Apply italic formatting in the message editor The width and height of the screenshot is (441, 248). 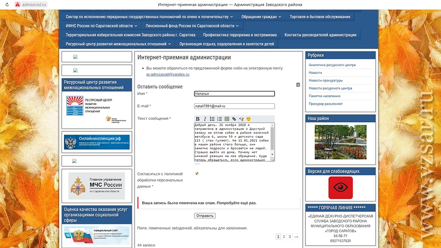click(205, 119)
